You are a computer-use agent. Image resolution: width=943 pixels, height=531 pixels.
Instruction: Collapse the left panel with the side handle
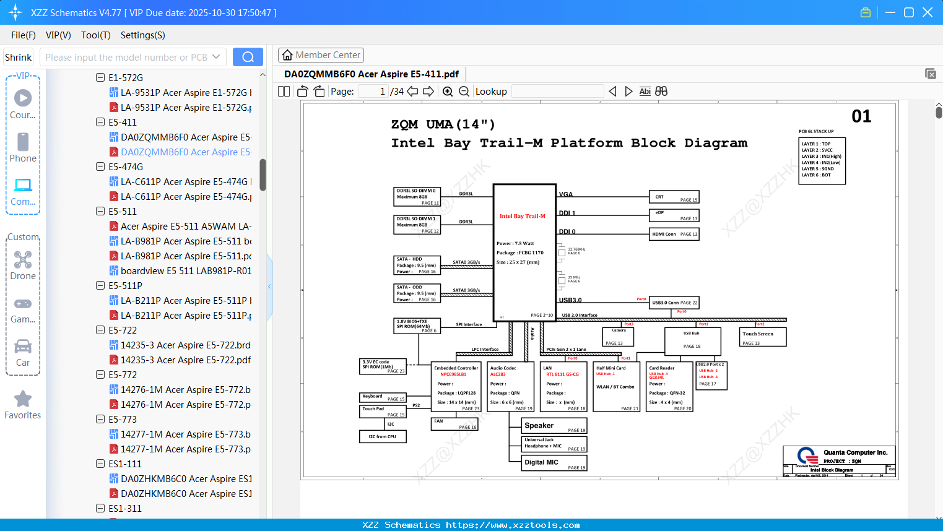click(x=269, y=286)
